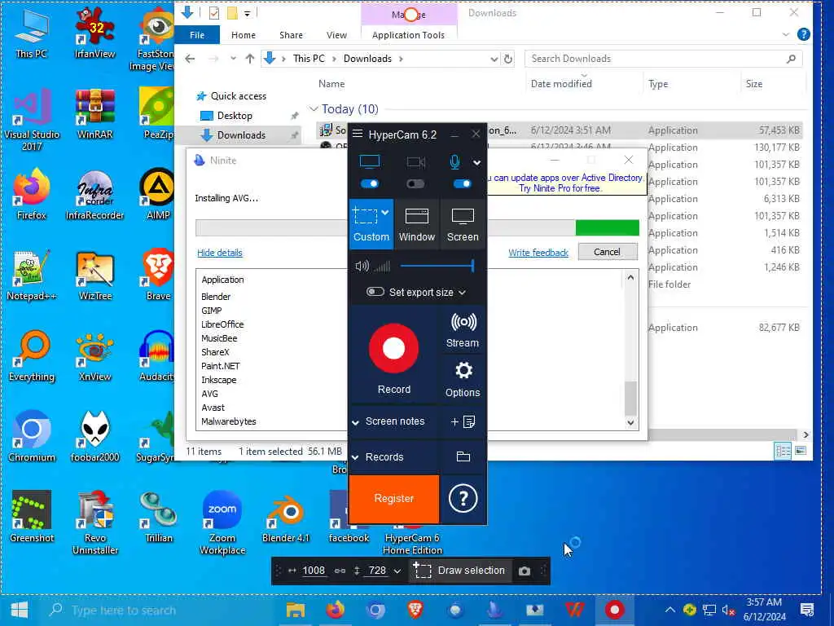The height and width of the screenshot is (626, 834).
Task: Add a new screen note
Action: [463, 421]
